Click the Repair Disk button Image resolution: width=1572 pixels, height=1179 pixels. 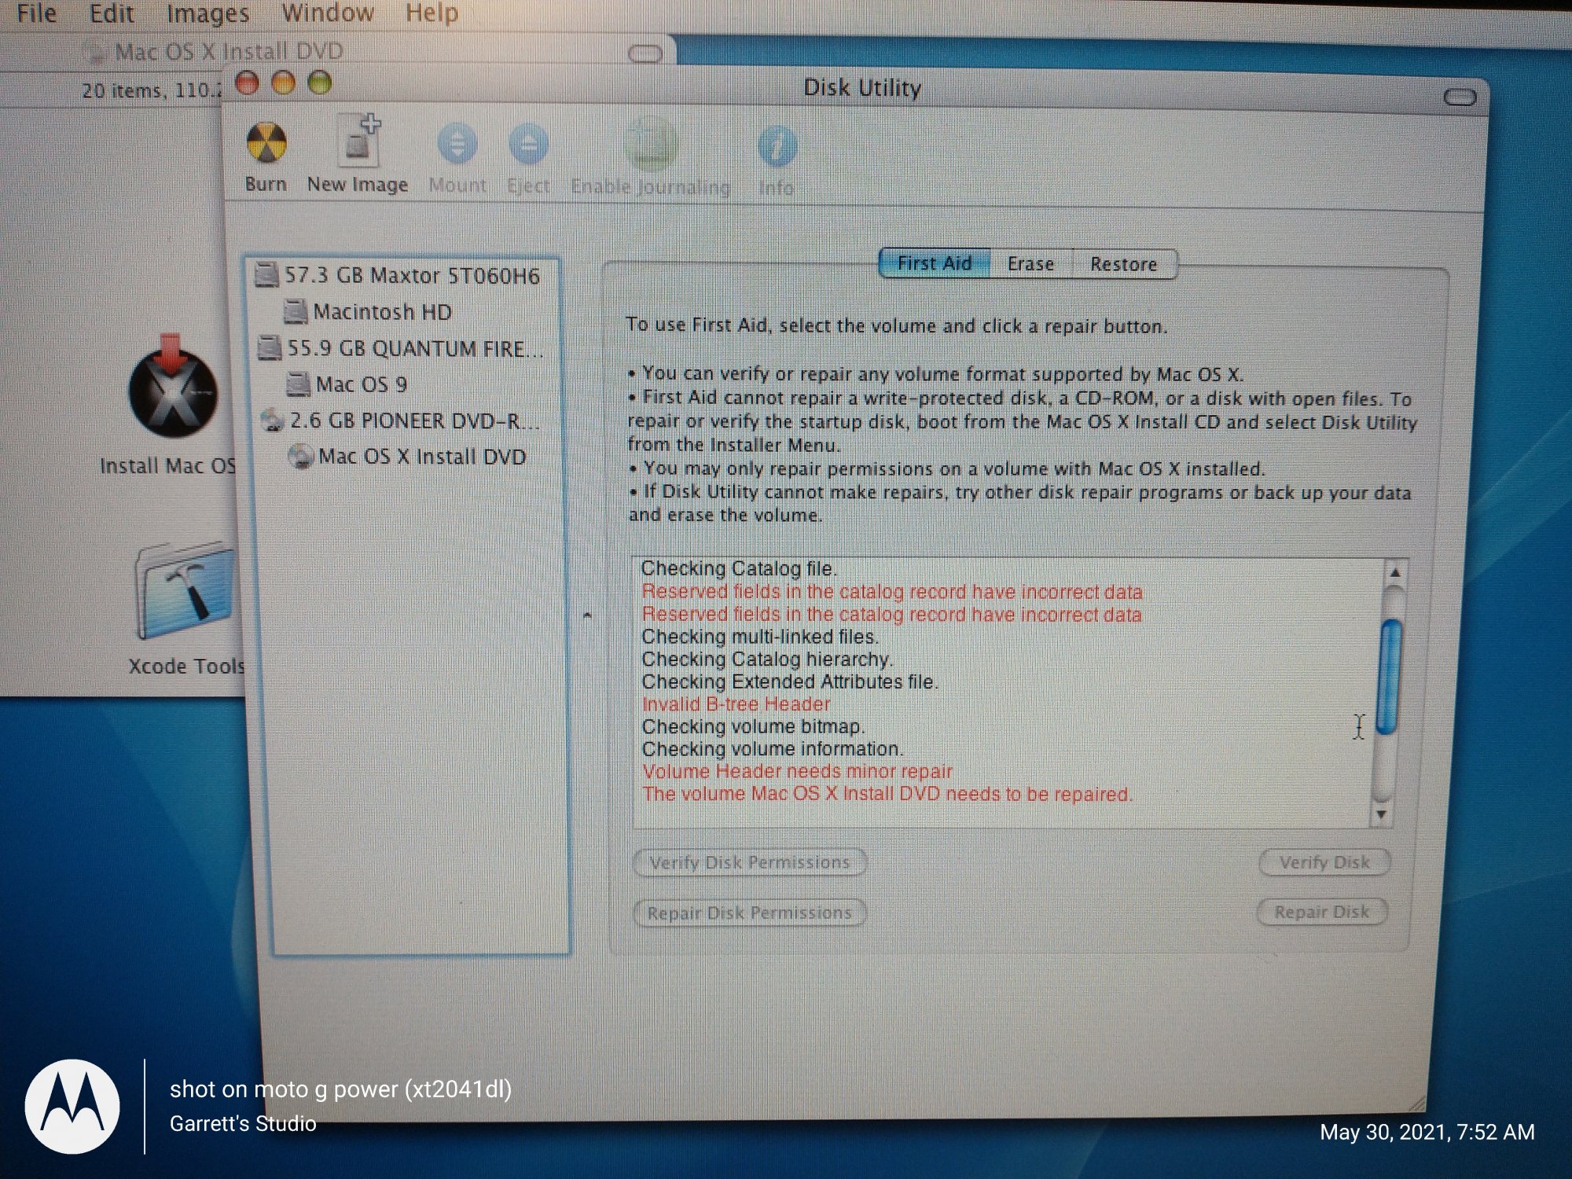(x=1321, y=912)
